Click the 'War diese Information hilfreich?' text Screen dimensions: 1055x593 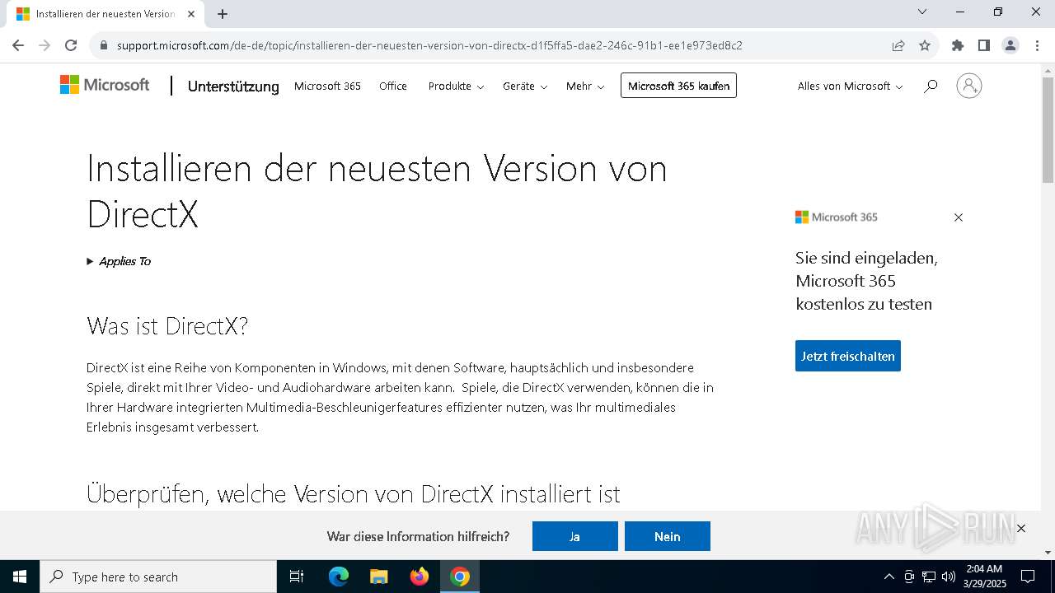click(418, 536)
